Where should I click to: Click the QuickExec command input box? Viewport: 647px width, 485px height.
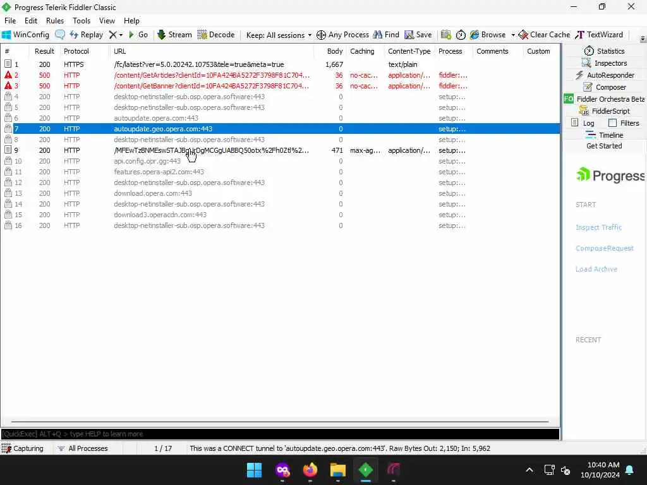point(280,434)
